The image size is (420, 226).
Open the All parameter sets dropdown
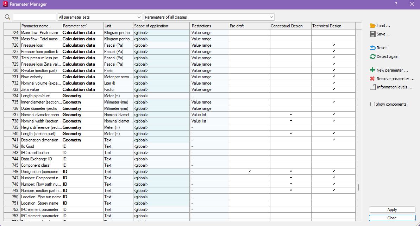(100, 17)
